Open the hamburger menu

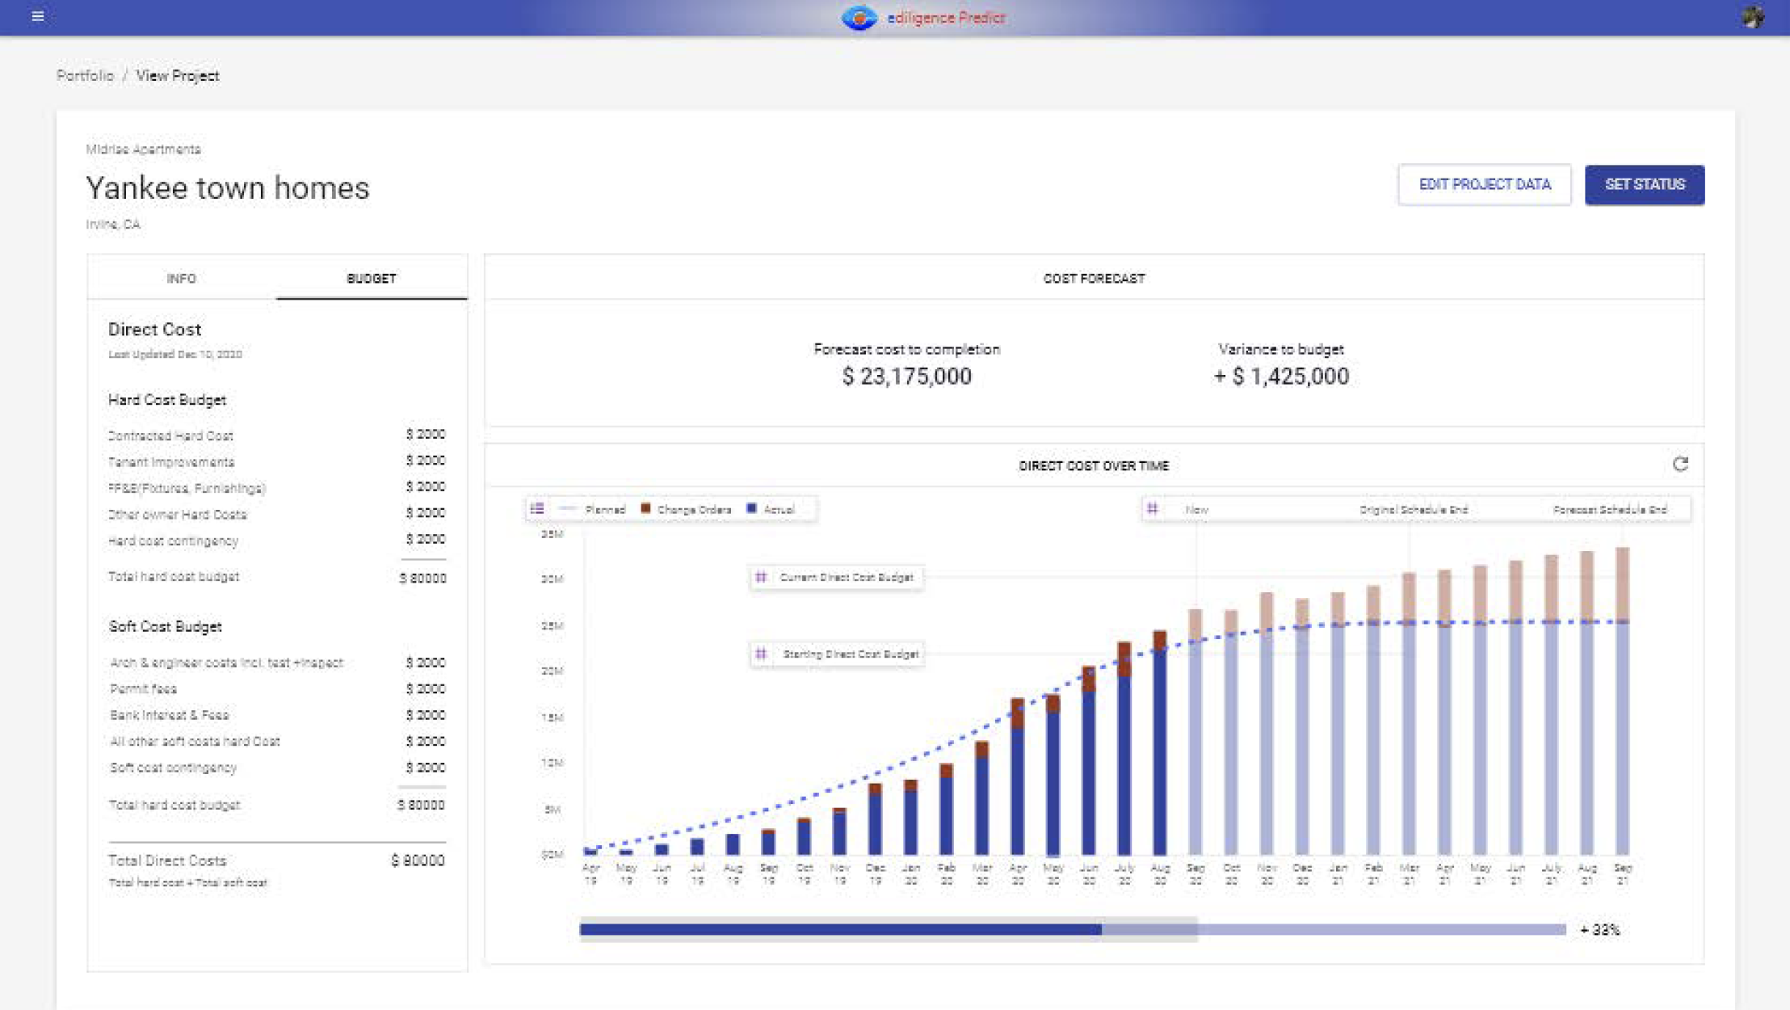coord(37,16)
